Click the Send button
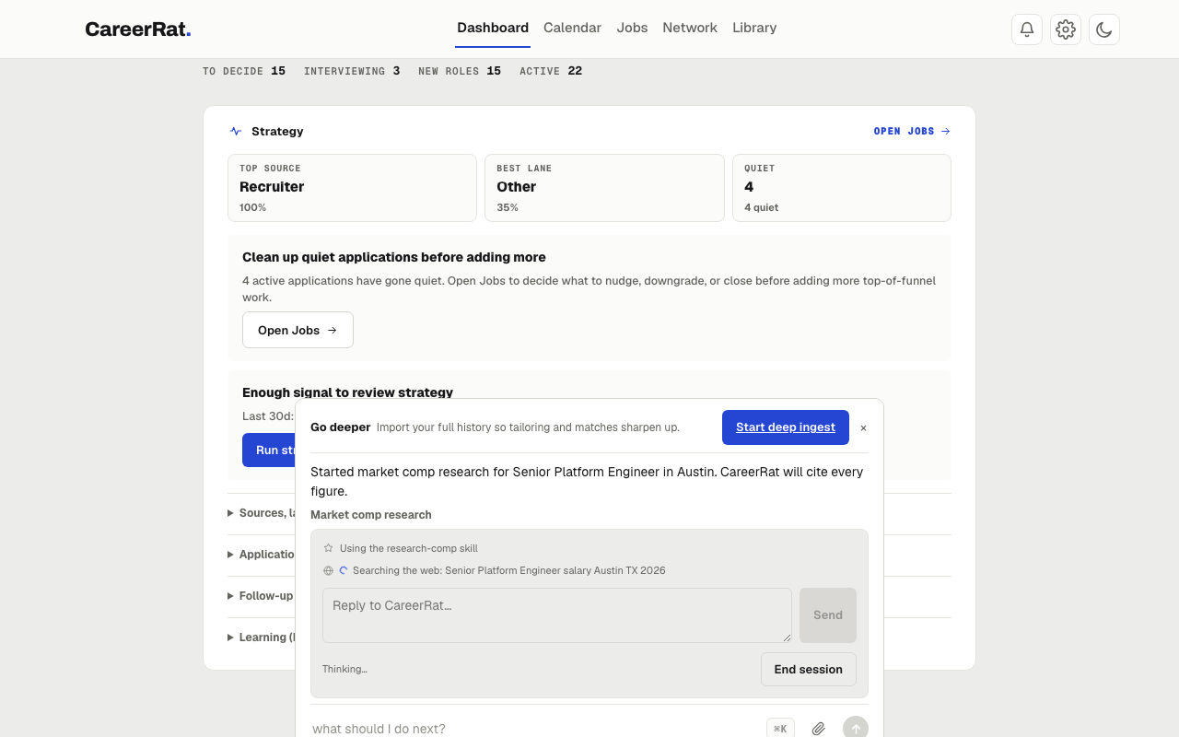 828,615
